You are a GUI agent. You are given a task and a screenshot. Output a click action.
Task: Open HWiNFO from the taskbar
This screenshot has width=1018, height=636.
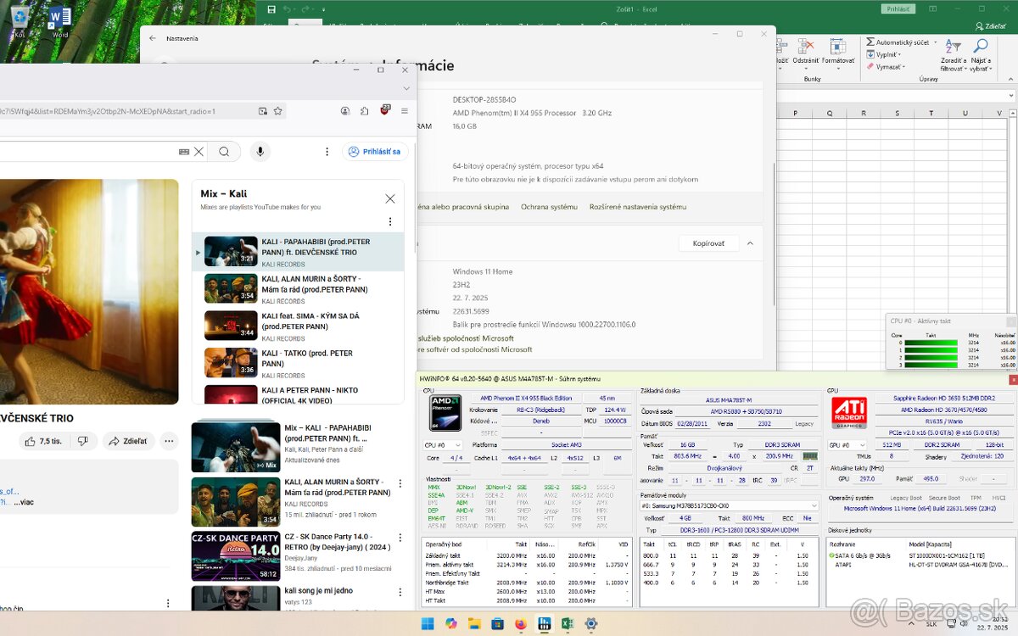click(544, 625)
